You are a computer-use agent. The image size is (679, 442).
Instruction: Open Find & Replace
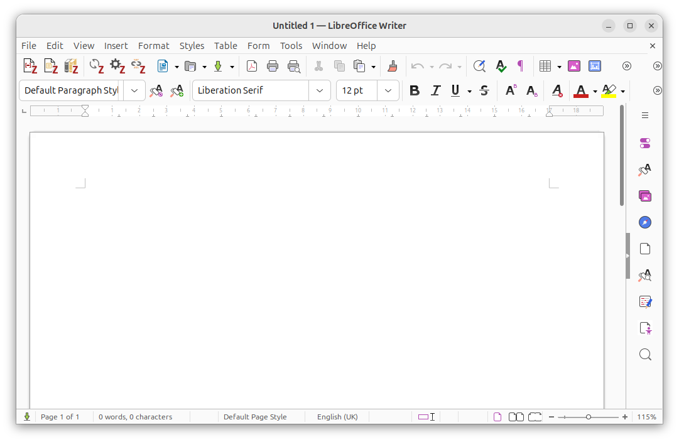[x=479, y=66]
